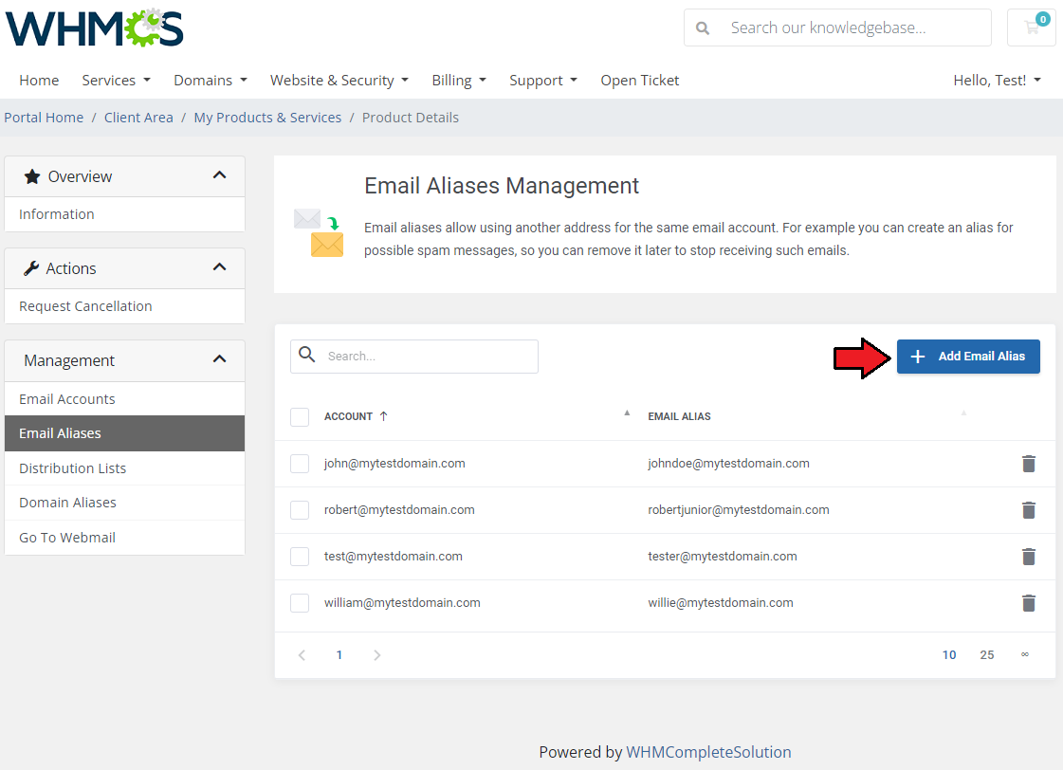
Task: Click william@mytestdomain.com account cell
Action: 402,602
